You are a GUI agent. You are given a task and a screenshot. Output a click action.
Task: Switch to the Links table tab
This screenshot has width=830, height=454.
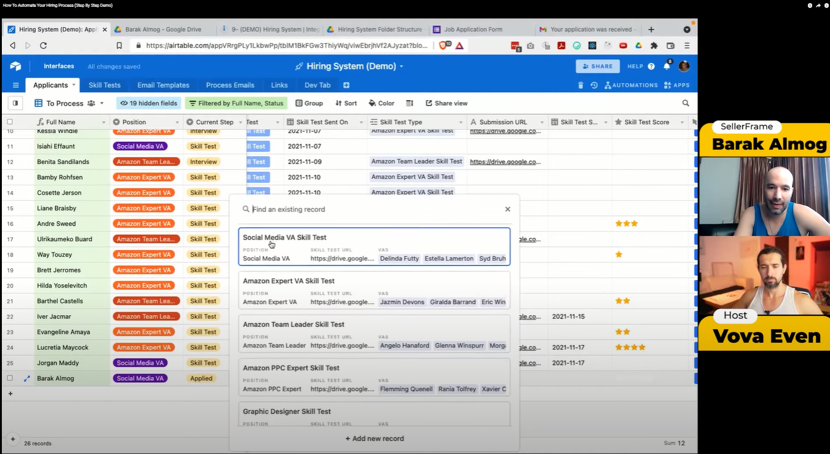[x=279, y=85]
